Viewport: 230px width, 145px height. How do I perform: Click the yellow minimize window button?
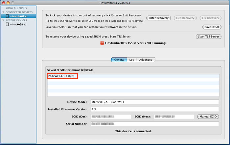pos(8,3)
